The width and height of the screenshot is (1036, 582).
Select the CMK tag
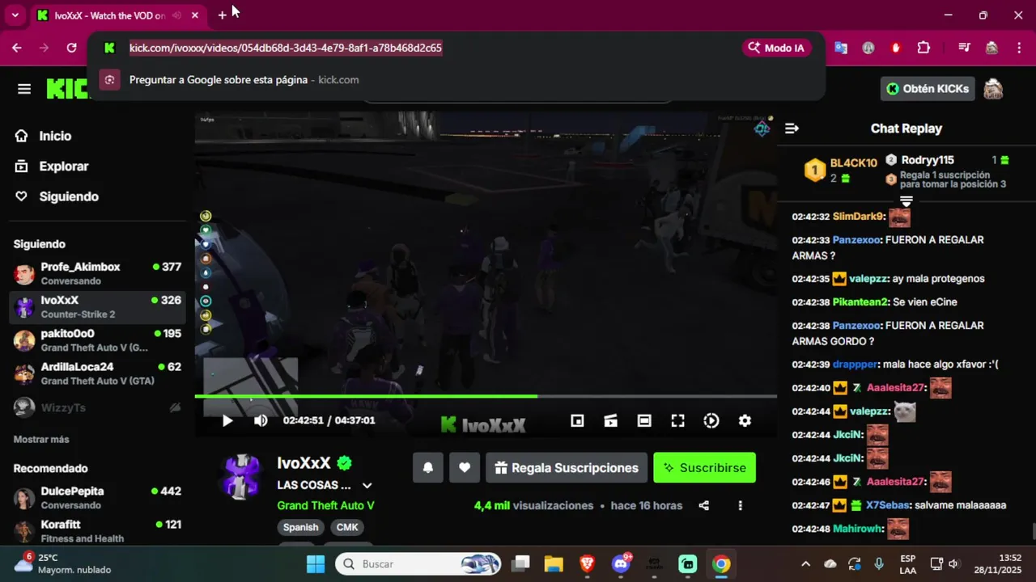tap(347, 527)
